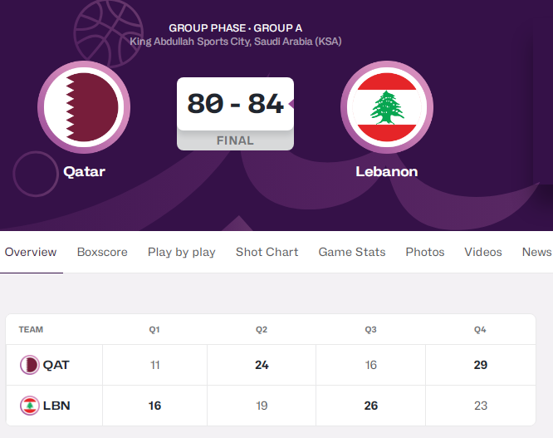Click the Qatar team name
The width and height of the screenshot is (553, 438).
(x=85, y=171)
